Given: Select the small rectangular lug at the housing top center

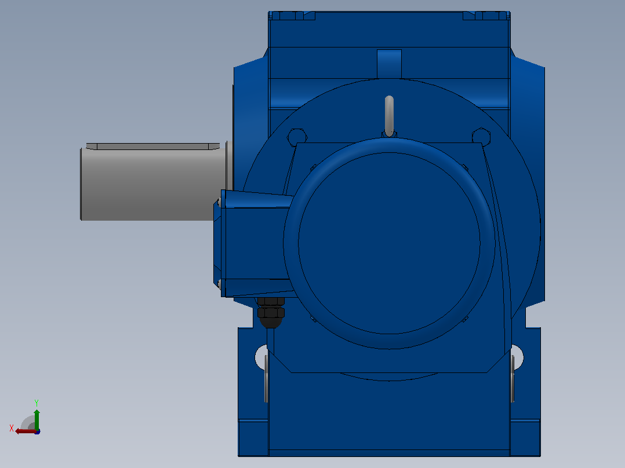Looking at the screenshot, I should 389,64.
